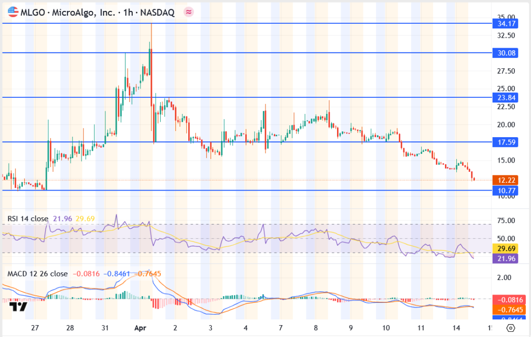Viewport: 531px width, 337px height.
Task: Open chart settings via hexagon gear icon
Action: [x=510, y=328]
